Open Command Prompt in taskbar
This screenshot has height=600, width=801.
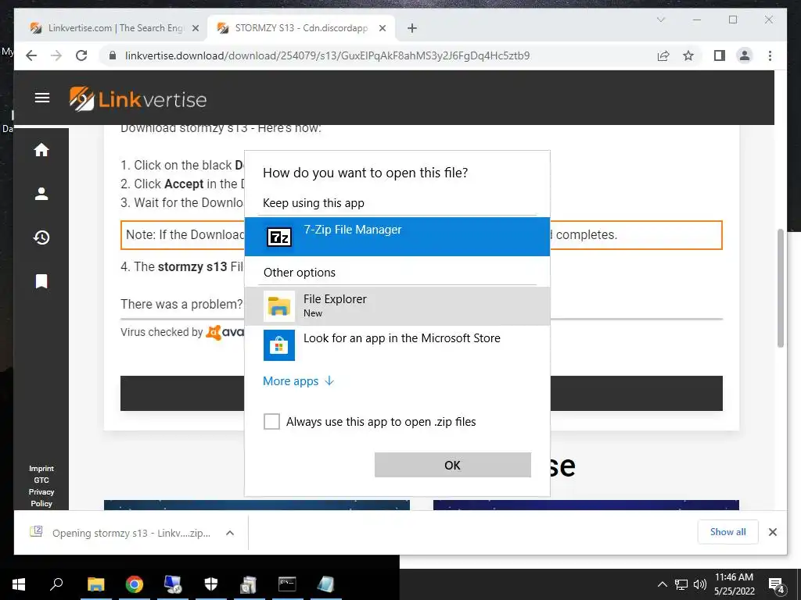(x=287, y=584)
